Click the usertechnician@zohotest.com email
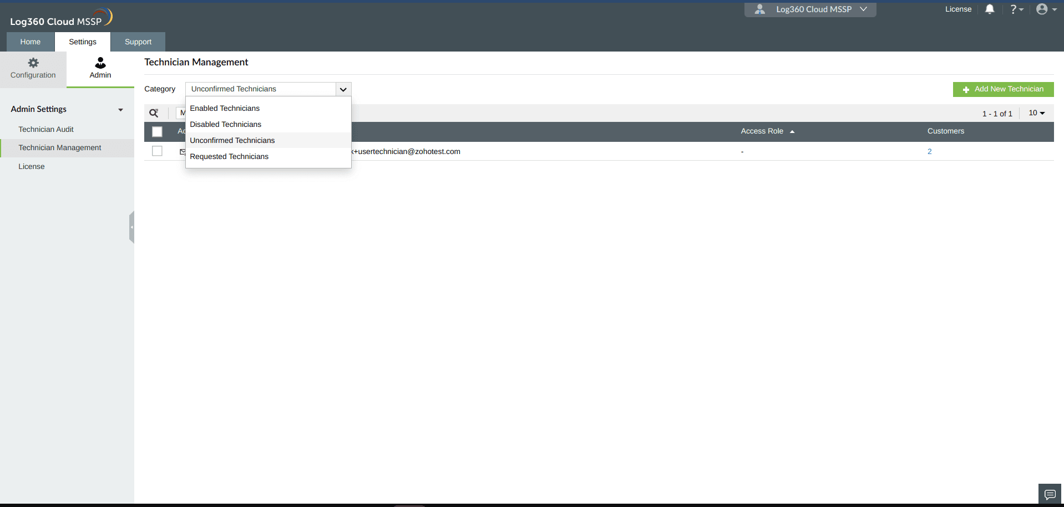This screenshot has height=507, width=1064. tap(406, 151)
